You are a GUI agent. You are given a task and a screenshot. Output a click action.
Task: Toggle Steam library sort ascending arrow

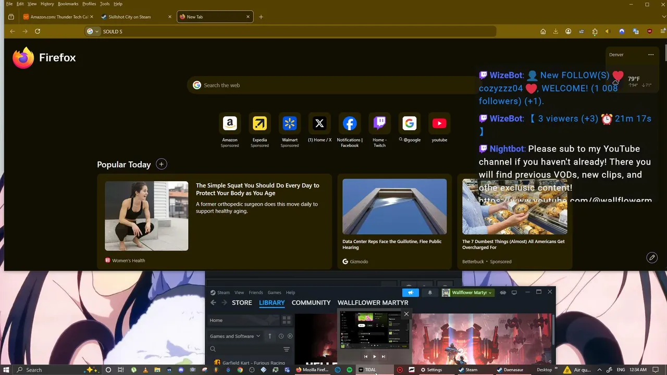click(x=269, y=336)
